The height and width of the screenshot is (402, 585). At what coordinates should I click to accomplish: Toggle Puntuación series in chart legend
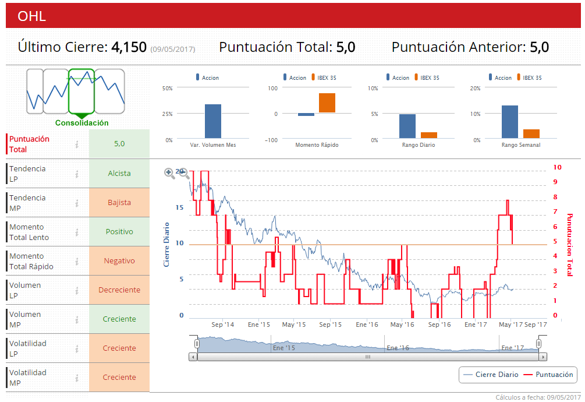(548, 375)
